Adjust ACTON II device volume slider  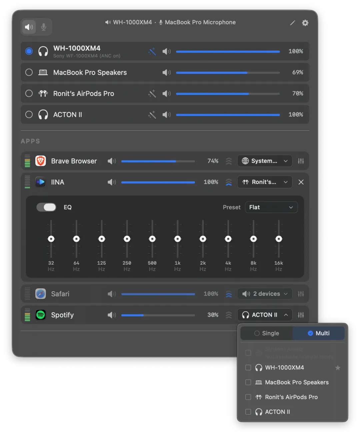[228, 115]
